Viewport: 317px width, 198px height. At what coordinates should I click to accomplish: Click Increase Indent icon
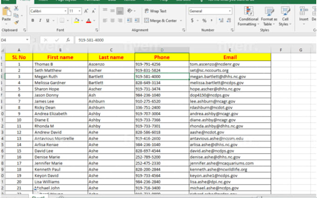[x=137, y=20]
